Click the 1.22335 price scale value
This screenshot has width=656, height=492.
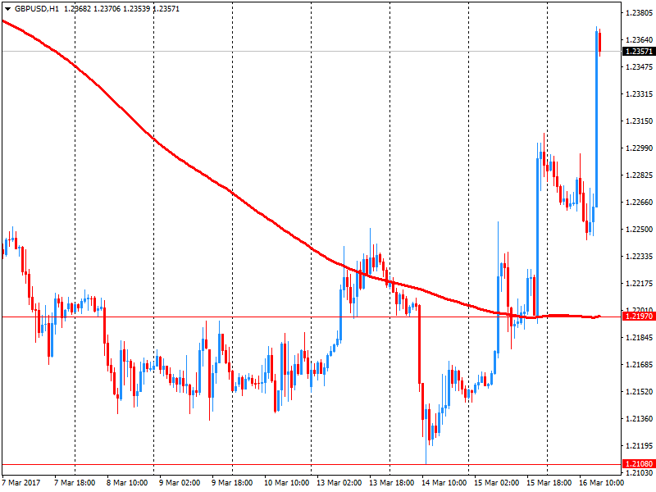pyautogui.click(x=639, y=257)
